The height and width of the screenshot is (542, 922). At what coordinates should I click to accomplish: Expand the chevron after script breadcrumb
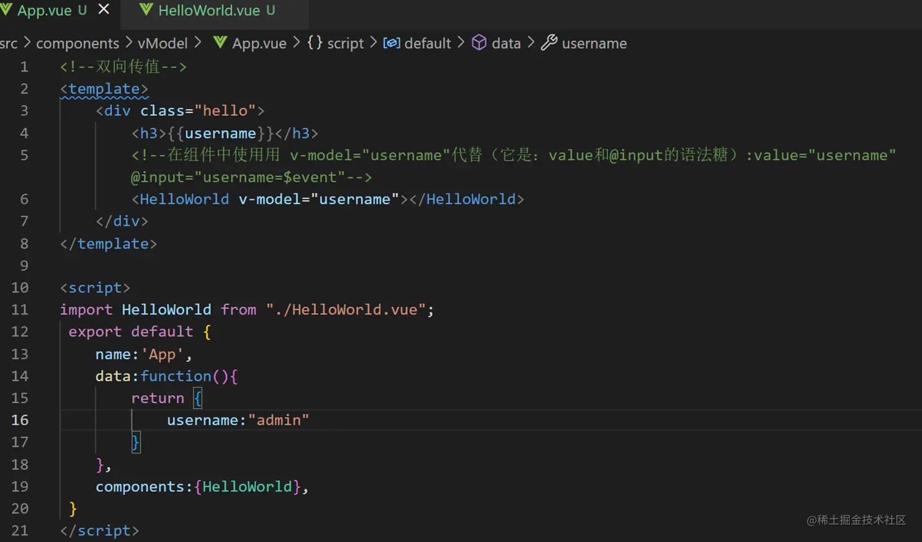[x=374, y=42]
